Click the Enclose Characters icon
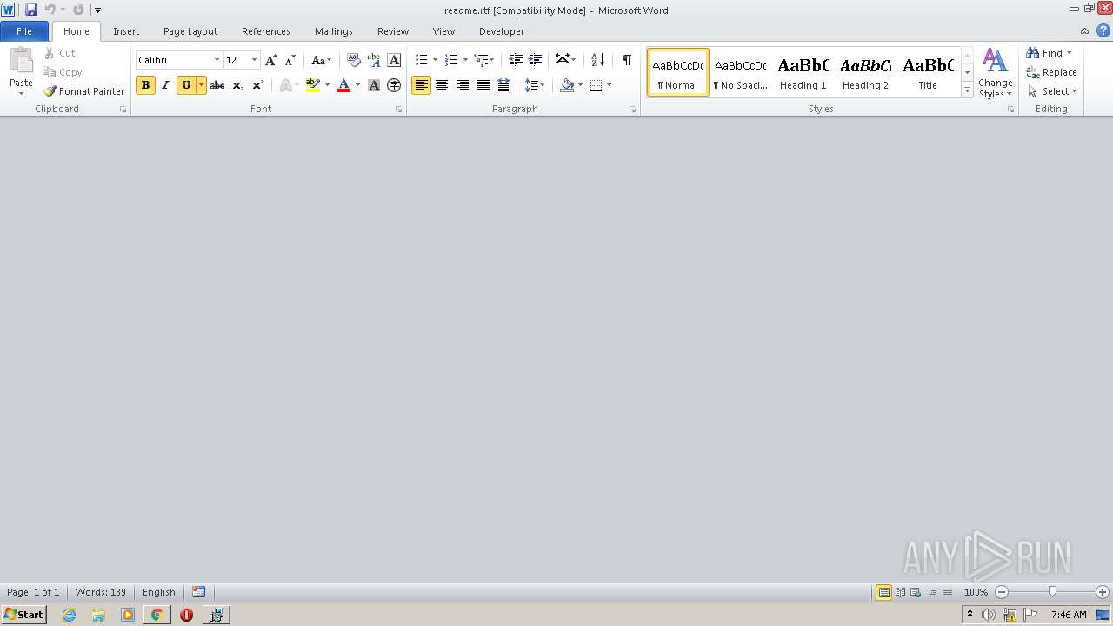1113x626 pixels. (394, 85)
